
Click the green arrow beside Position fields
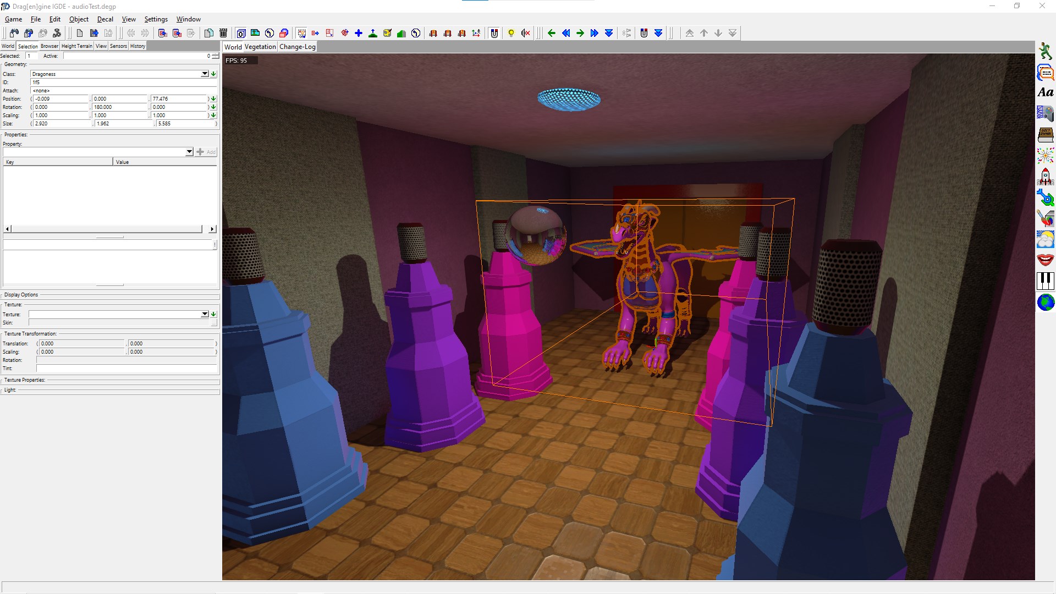tap(213, 99)
